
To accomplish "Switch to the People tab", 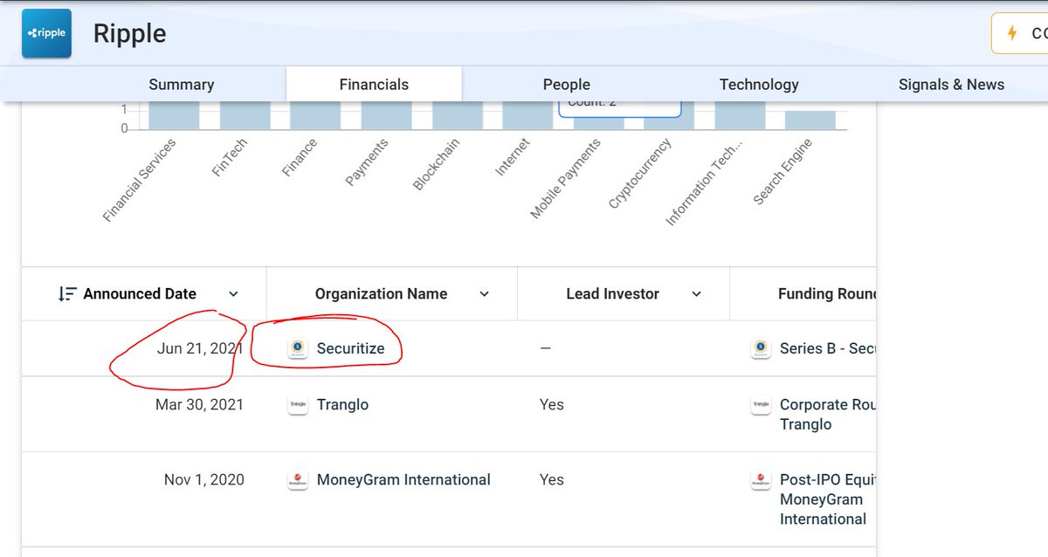I will click(567, 85).
